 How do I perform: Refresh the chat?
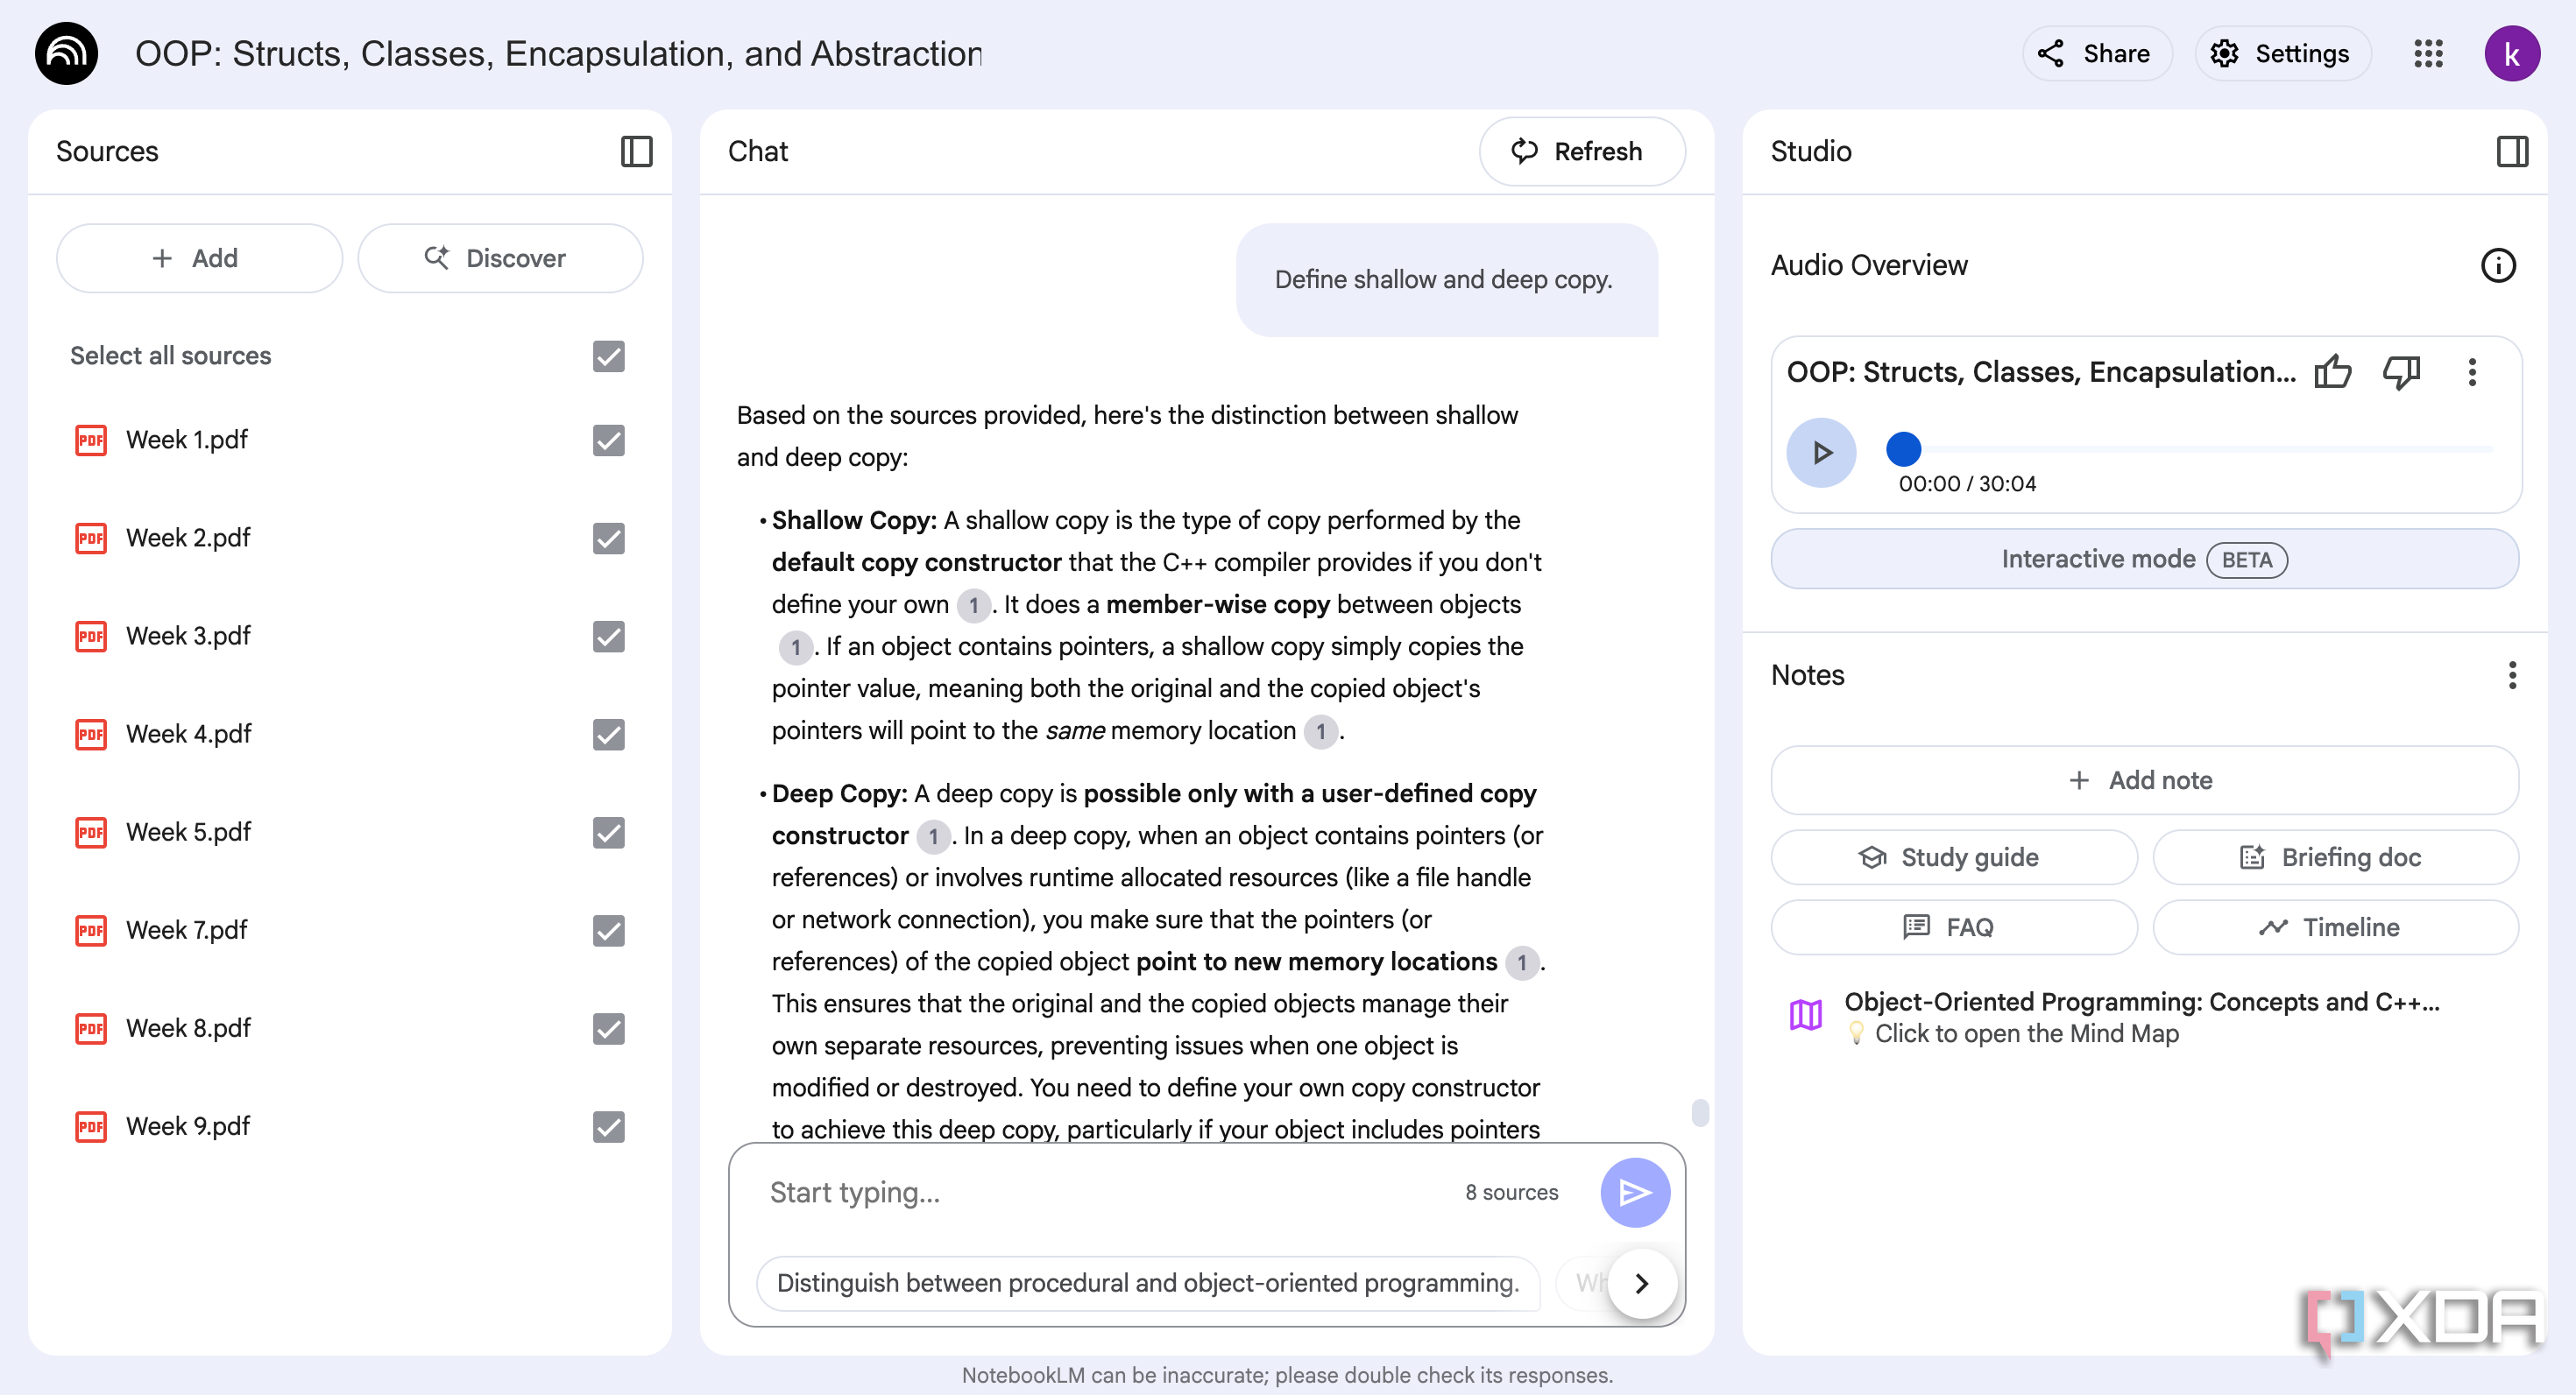click(1582, 151)
